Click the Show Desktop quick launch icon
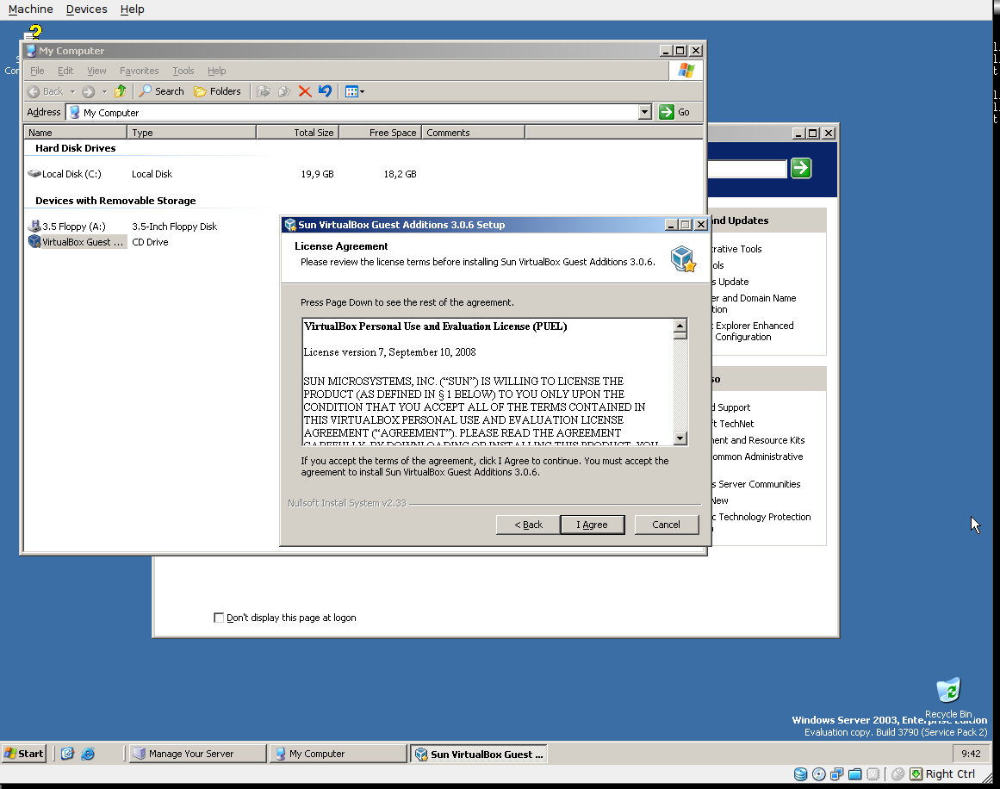Viewport: 1000px width, 789px height. click(x=67, y=754)
